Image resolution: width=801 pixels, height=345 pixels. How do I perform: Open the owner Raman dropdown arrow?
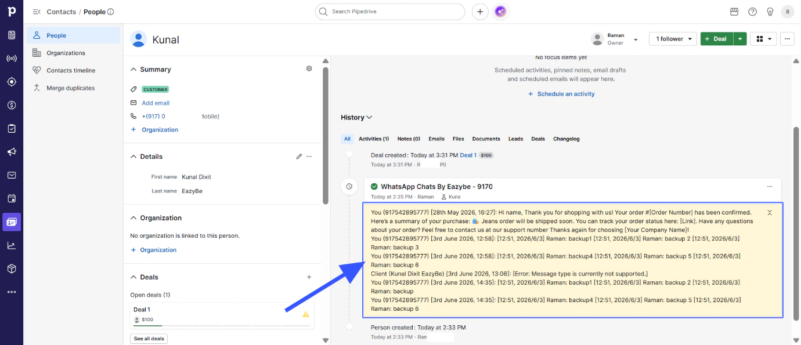pos(636,39)
